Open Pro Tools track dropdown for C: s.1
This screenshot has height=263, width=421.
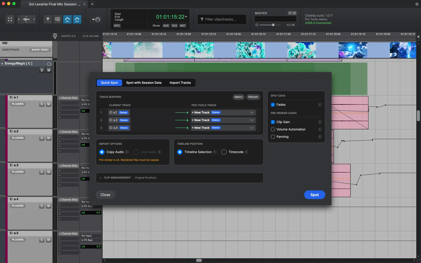click(x=223, y=113)
